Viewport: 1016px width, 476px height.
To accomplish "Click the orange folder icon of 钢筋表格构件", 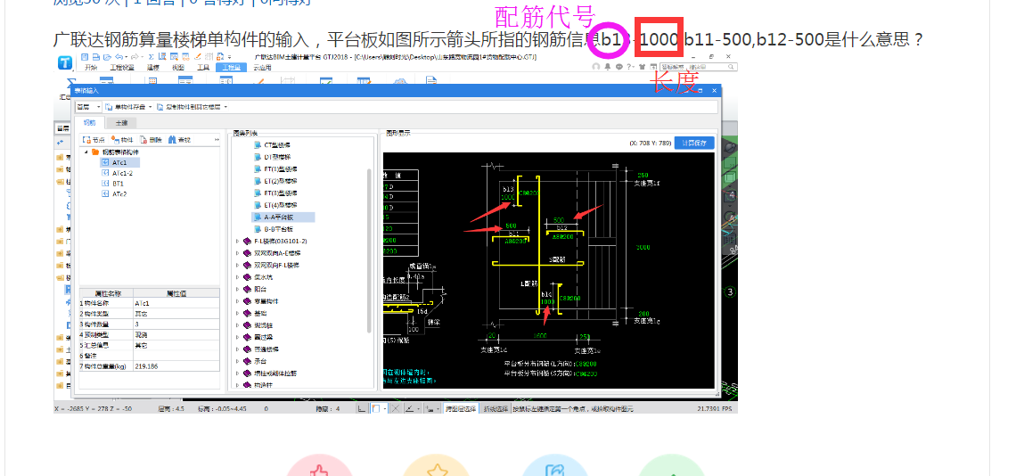I will (95, 152).
